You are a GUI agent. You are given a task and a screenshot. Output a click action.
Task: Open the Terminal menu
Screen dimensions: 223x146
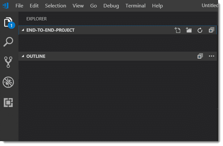(x=135, y=6)
